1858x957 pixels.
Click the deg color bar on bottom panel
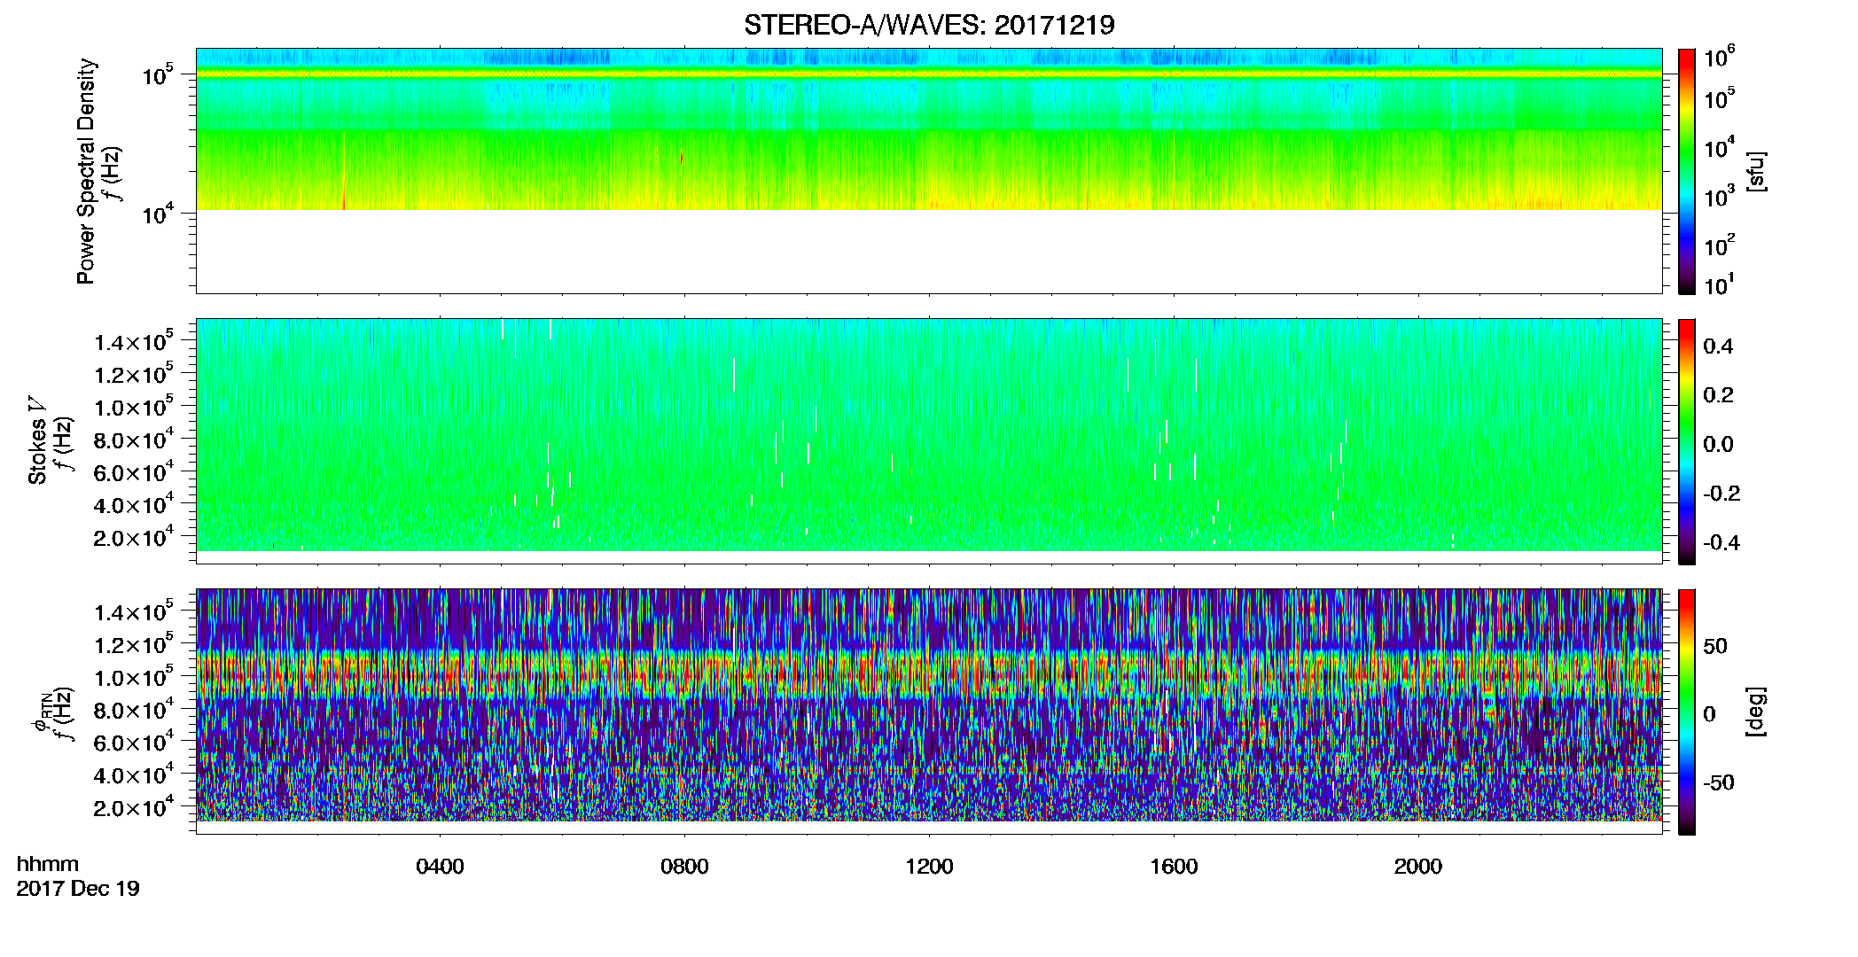[1686, 712]
